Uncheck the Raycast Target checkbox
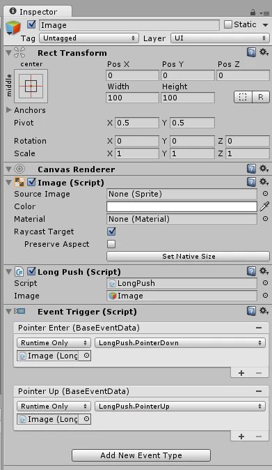 pos(111,232)
